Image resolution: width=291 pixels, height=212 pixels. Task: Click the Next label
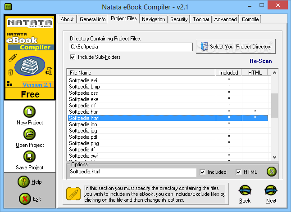point(271,201)
